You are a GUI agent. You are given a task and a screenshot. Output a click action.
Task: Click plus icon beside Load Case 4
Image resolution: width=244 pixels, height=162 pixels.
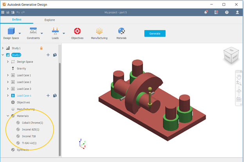pyautogui.click(x=48, y=96)
